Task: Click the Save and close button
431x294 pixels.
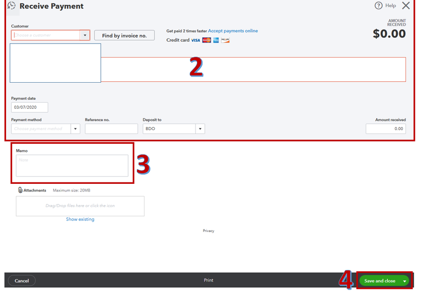Action: click(380, 281)
